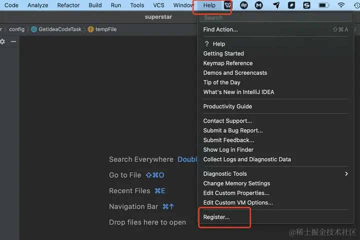Open the VCS menu
Image resolution: width=360 pixels, height=240 pixels.
(158, 5)
